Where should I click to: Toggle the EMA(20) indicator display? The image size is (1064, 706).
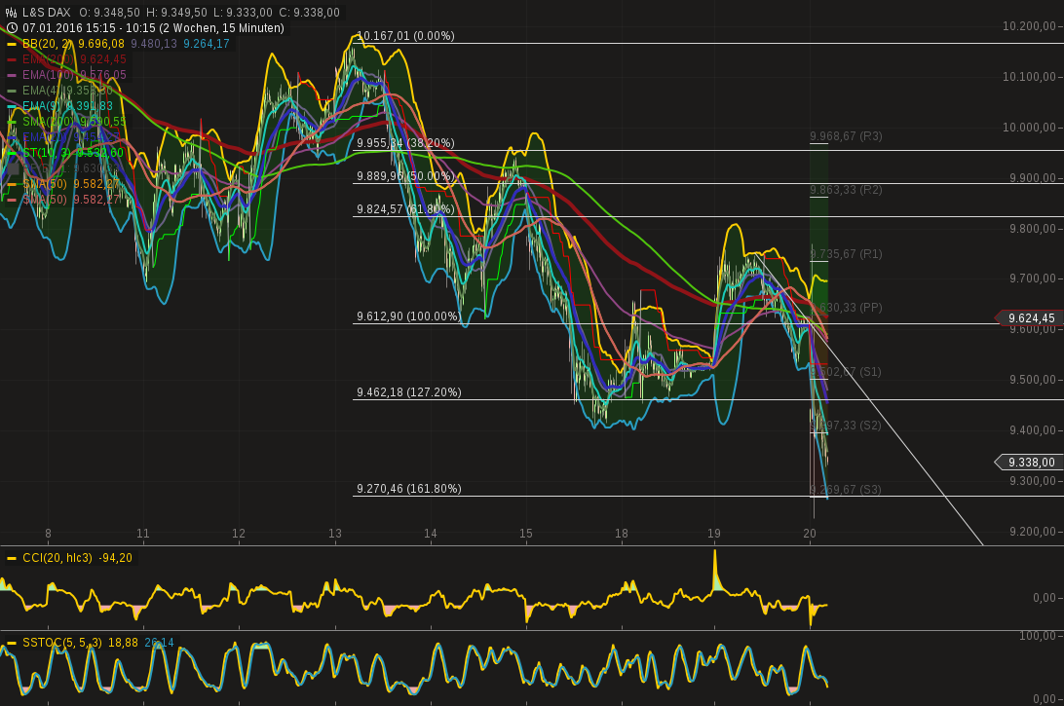tap(12, 135)
